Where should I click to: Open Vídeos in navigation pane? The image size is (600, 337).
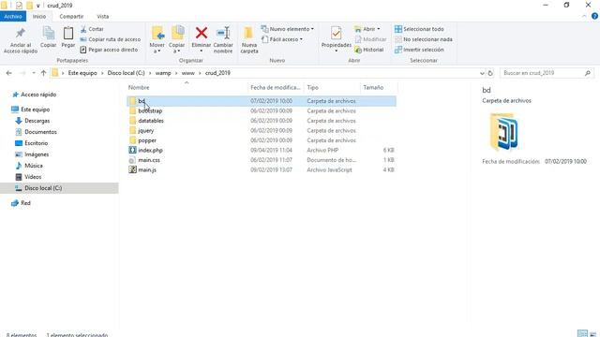click(x=28, y=177)
